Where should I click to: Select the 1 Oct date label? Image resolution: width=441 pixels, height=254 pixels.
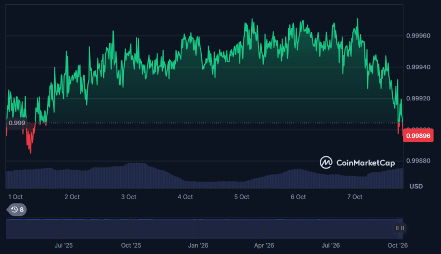16,197
